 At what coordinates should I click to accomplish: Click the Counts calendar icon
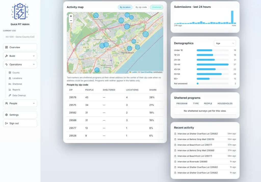click(10, 72)
